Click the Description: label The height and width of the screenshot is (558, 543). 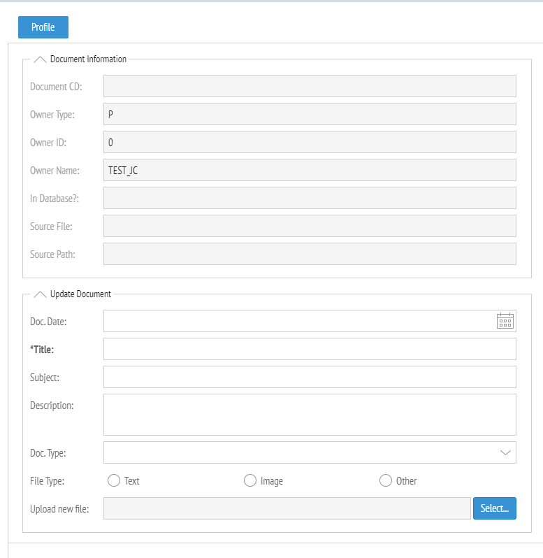coord(52,406)
